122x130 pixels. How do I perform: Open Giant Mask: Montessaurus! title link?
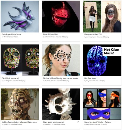pyautogui.click(x=54, y=122)
